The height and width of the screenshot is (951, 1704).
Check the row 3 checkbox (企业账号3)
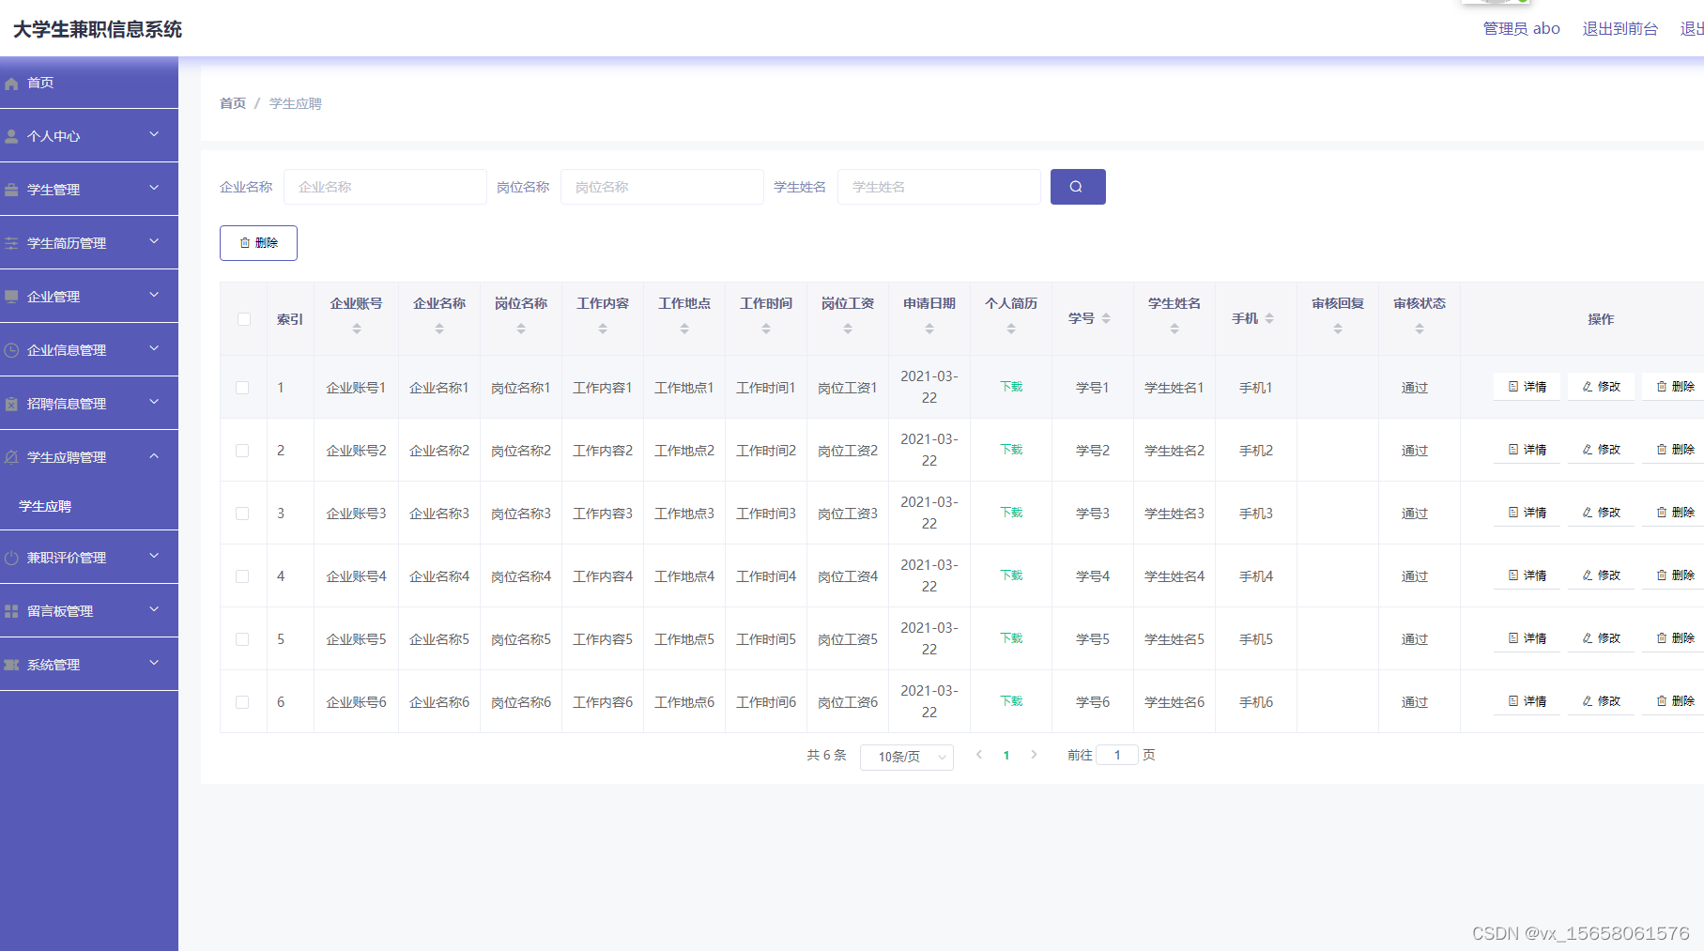tap(242, 514)
